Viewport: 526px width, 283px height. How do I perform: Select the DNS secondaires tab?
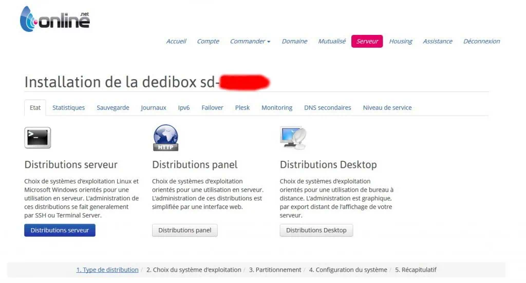[x=327, y=108]
